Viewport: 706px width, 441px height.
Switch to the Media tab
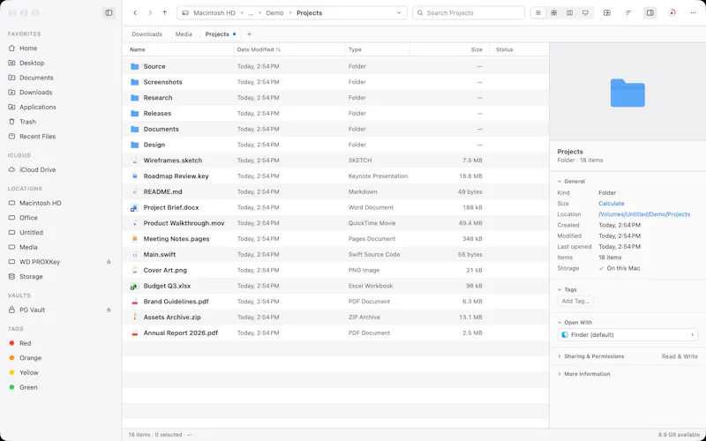[184, 34]
